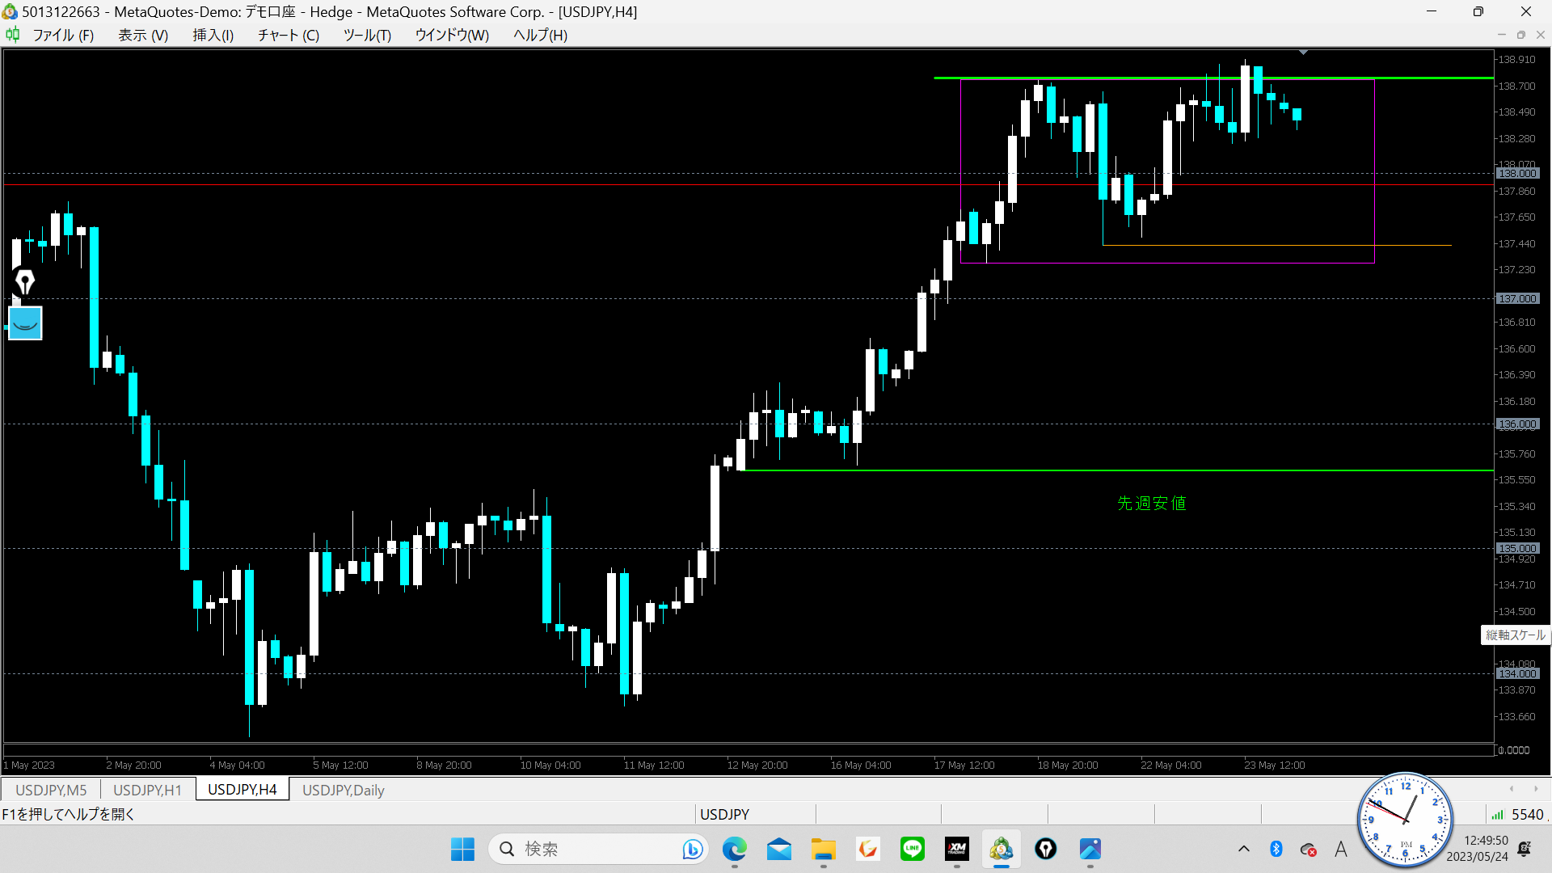Click the Bluetooth tray icon
This screenshot has height=873, width=1552.
[1276, 849]
